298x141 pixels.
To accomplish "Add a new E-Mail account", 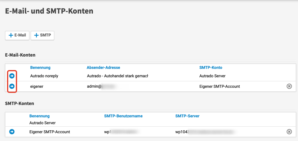I will pos(17,35).
